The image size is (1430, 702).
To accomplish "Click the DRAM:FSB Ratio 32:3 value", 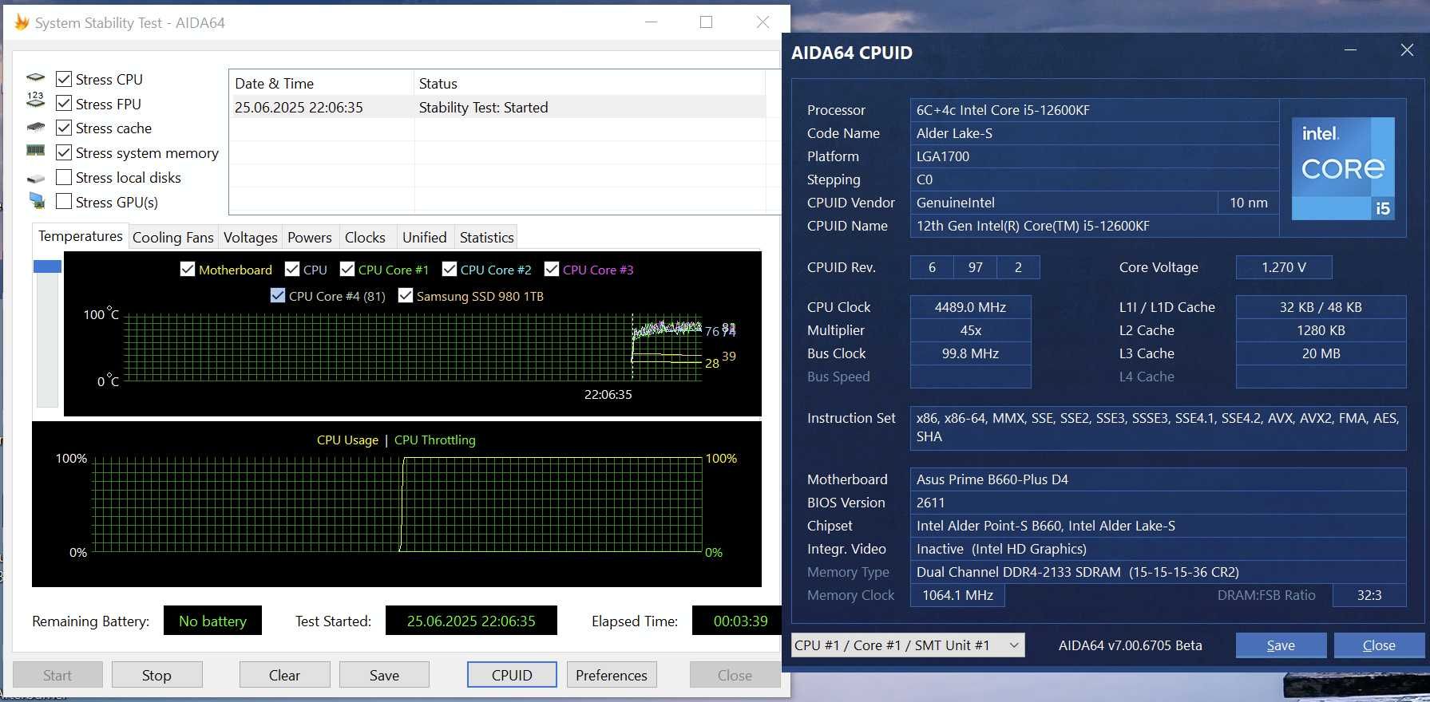I will 1369,595.
